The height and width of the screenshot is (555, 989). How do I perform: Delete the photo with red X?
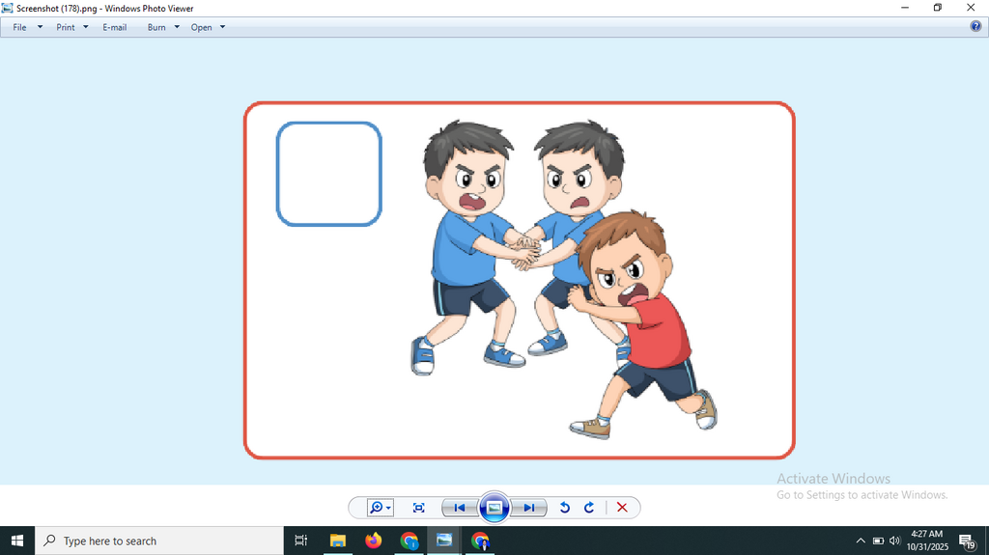click(x=622, y=508)
